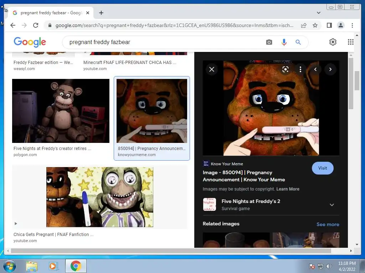Open preview panel more options menu
Viewport: 365px width, 273px height.
300,69
